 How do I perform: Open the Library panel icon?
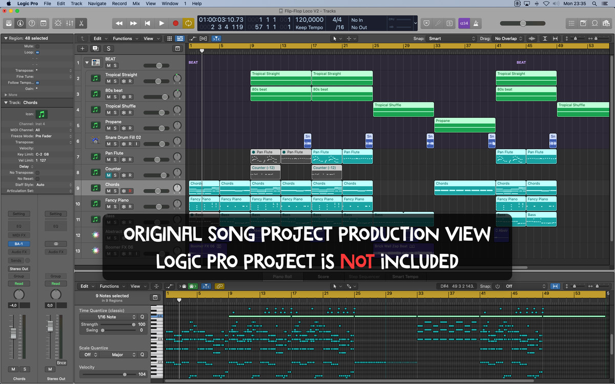[8, 23]
